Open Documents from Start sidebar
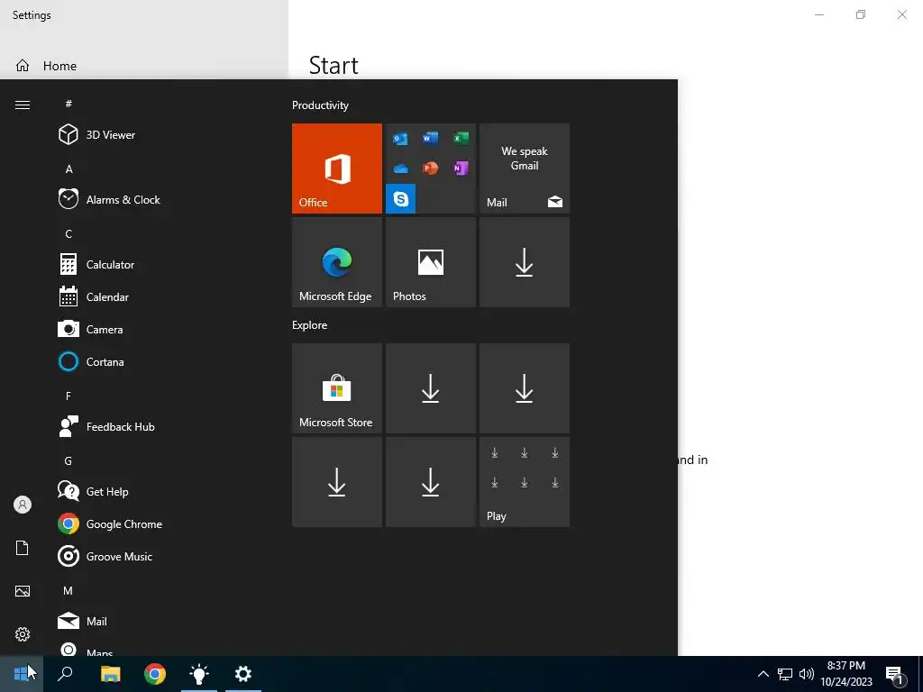The image size is (923, 692). 23,548
